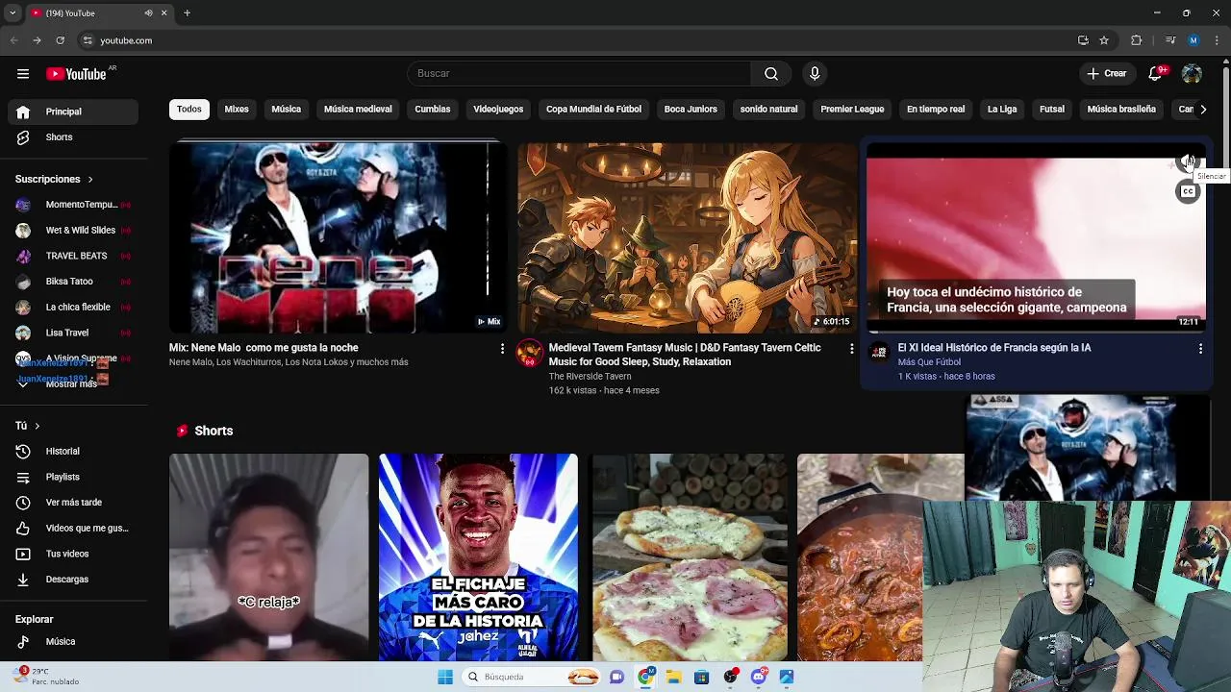Open the El fichaje más caro Short
This screenshot has width=1231, height=692.
tap(478, 557)
